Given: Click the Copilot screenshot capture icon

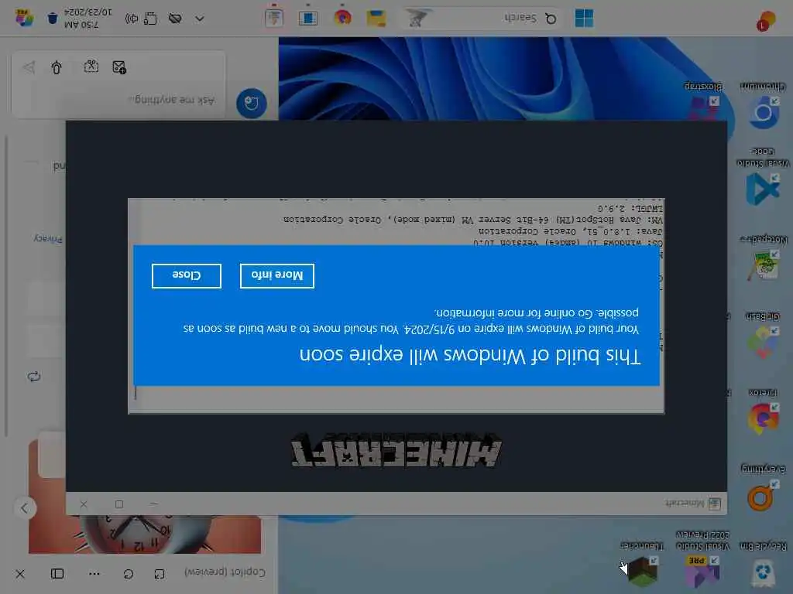Looking at the screenshot, I should tap(91, 67).
